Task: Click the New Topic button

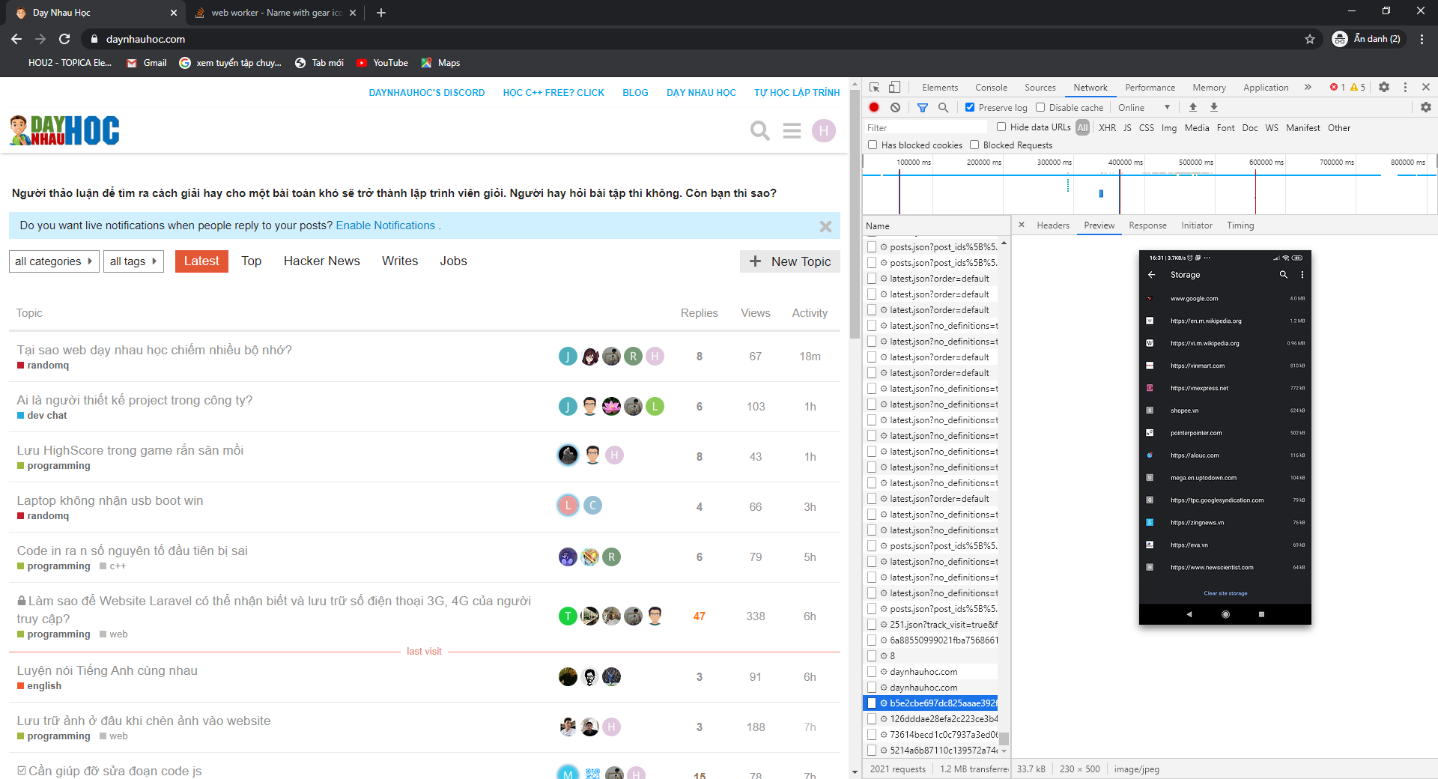Action: 790,261
